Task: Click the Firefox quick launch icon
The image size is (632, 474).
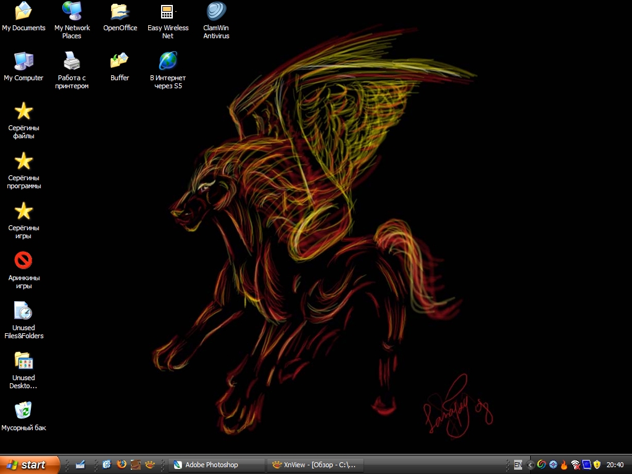Action: pyautogui.click(x=122, y=464)
